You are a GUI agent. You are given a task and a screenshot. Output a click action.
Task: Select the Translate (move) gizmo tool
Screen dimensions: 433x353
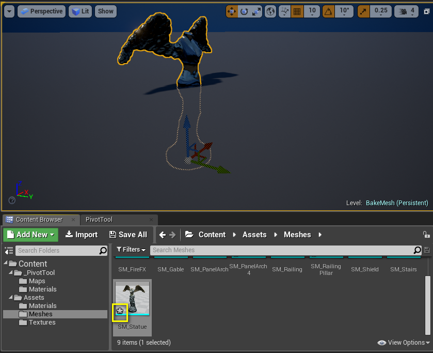(x=232, y=11)
